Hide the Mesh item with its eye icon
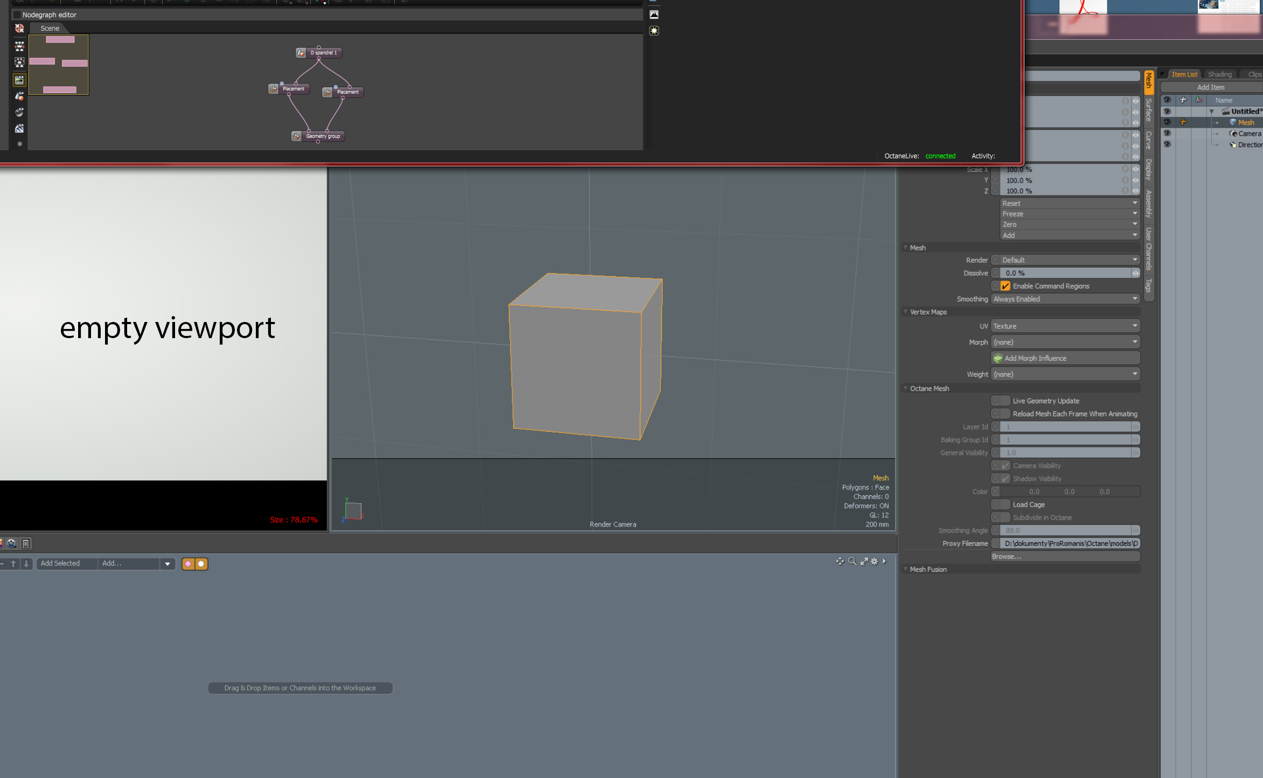This screenshot has height=778, width=1263. click(x=1167, y=122)
